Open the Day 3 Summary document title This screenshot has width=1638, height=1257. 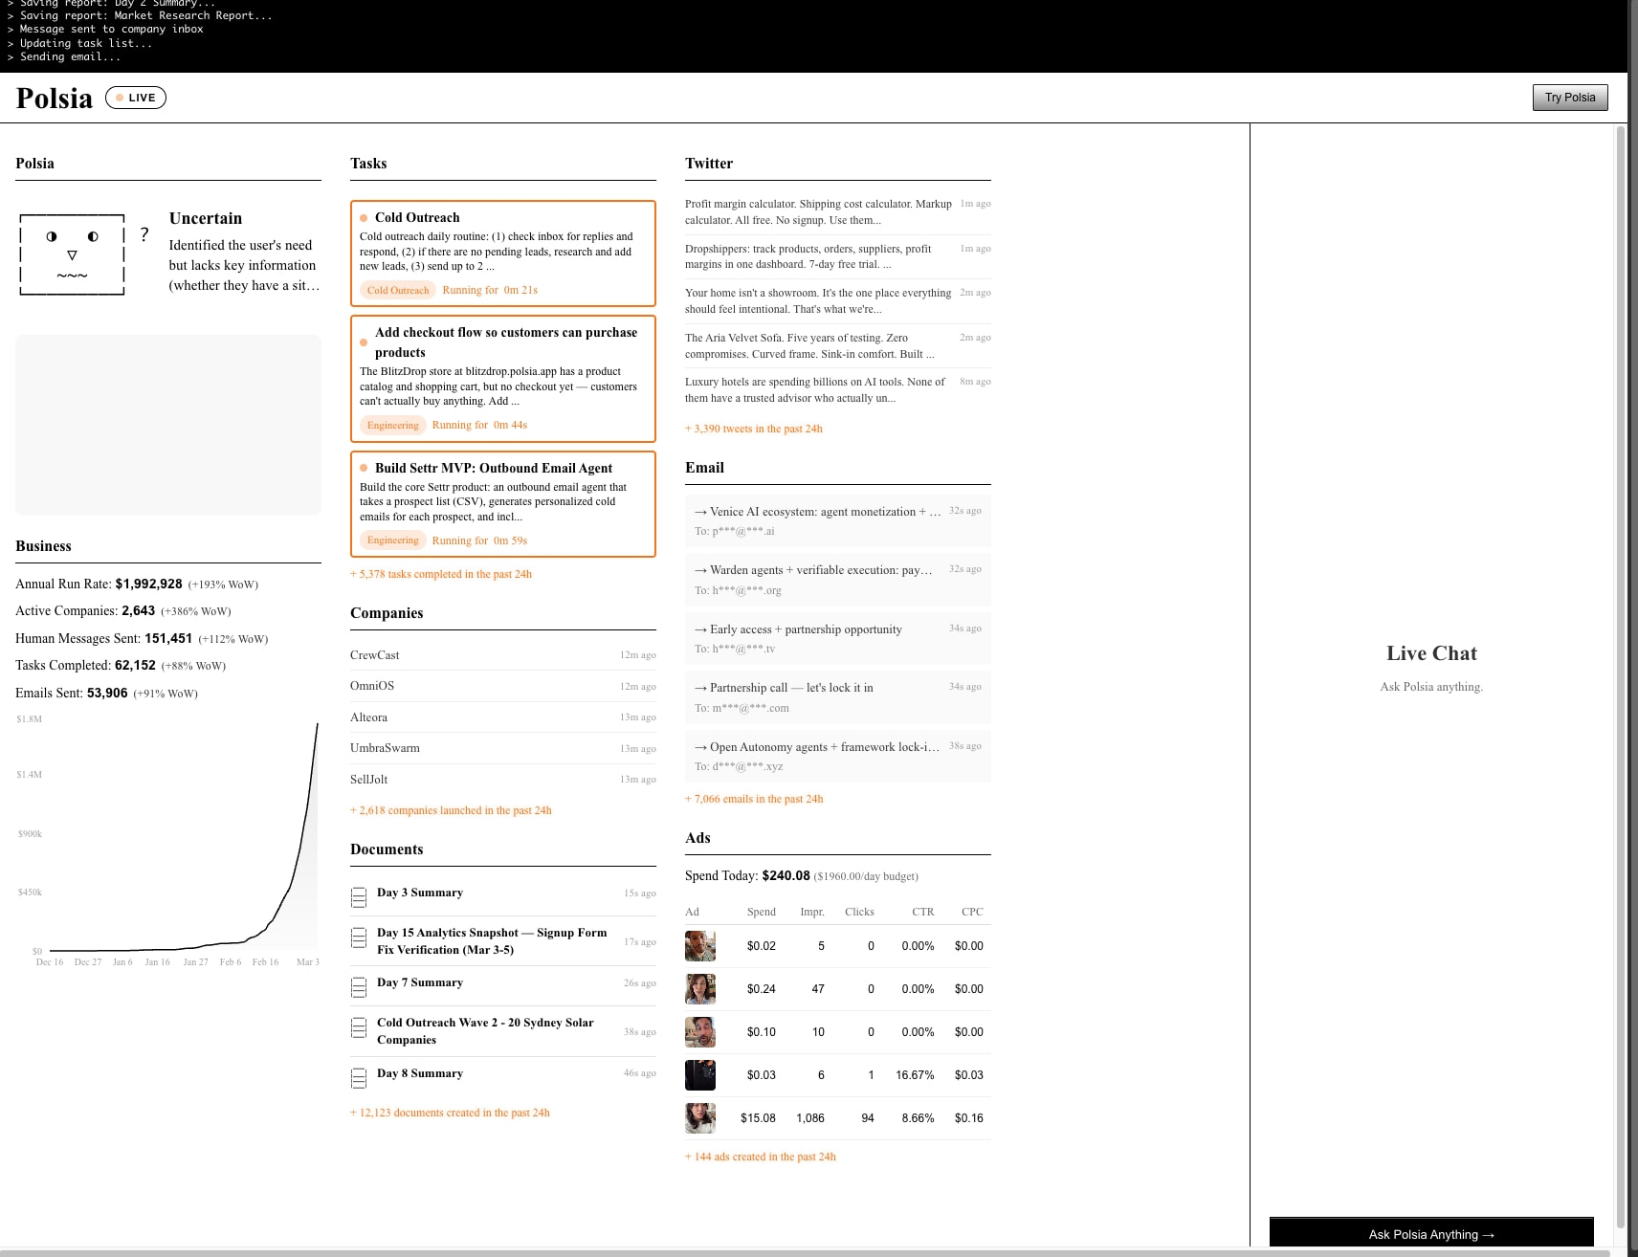pos(420,893)
